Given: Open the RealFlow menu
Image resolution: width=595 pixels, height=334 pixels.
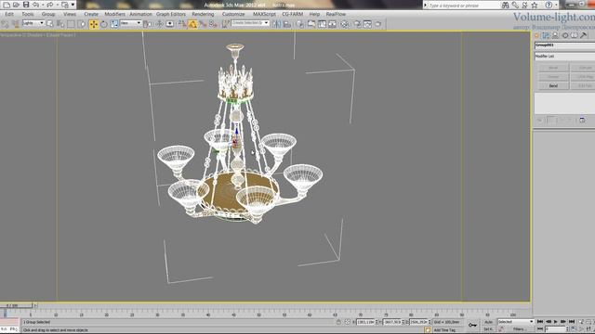Looking at the screenshot, I should (336, 14).
